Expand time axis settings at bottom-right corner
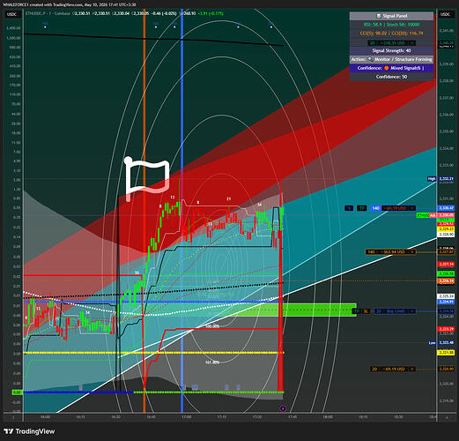Viewport: 459px width, 441px height. pyautogui.click(x=447, y=417)
